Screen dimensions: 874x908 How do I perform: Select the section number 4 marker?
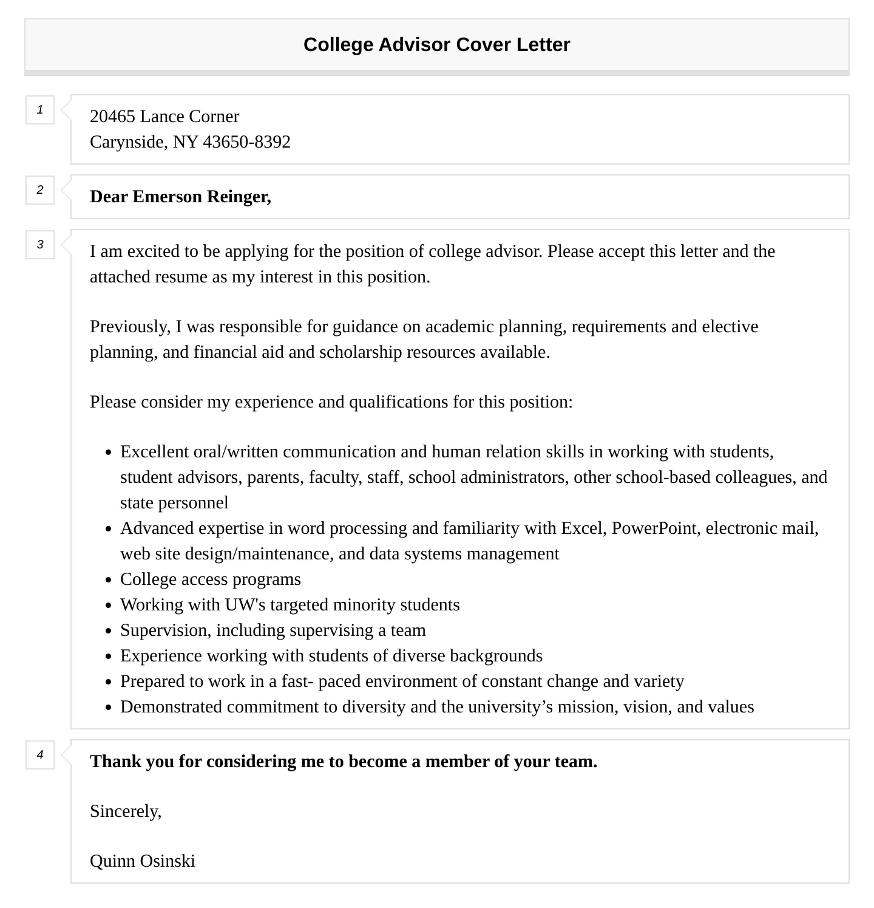[x=40, y=755]
